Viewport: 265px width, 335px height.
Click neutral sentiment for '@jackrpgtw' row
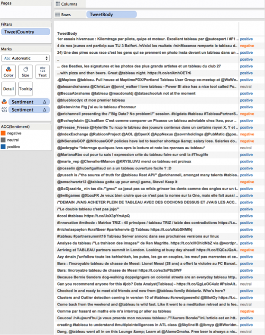pos(246,148)
